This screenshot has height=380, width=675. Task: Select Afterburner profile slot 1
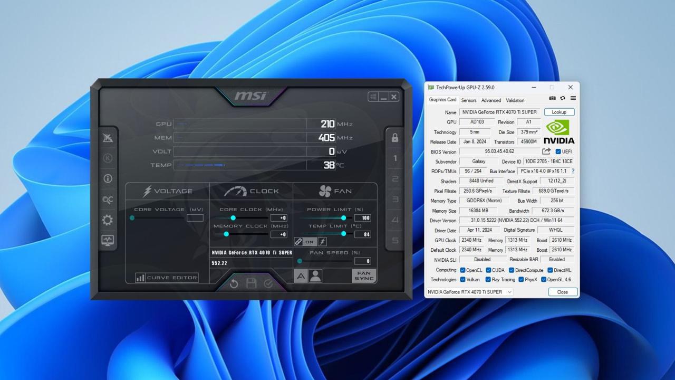click(x=395, y=158)
